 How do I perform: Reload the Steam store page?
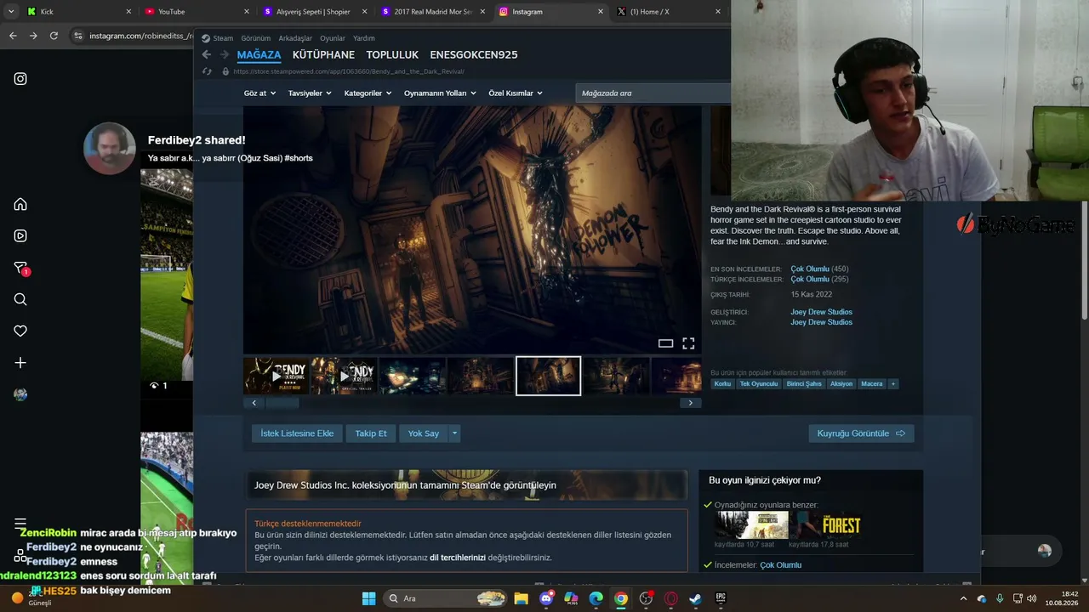(206, 71)
